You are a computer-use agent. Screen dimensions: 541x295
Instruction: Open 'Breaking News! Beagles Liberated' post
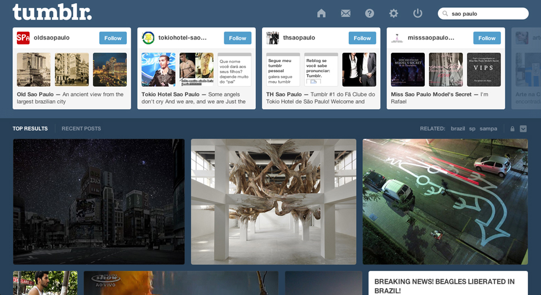(448, 283)
